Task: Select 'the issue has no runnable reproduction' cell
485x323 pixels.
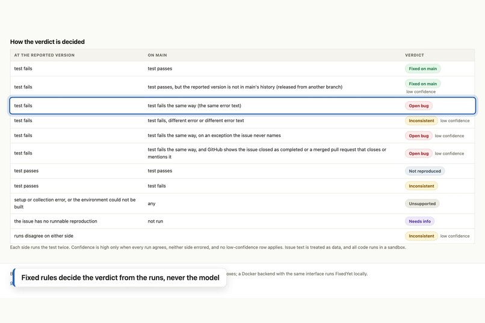Action: pos(56,221)
